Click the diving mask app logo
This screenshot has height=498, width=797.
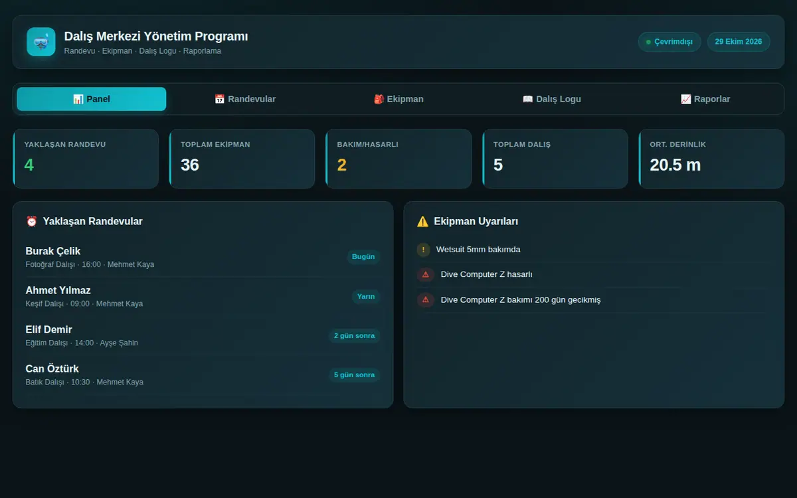(41, 42)
